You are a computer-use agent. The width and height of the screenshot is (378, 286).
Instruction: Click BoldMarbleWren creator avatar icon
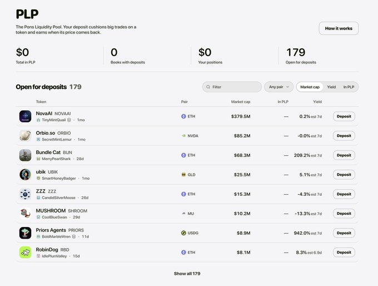click(x=38, y=236)
